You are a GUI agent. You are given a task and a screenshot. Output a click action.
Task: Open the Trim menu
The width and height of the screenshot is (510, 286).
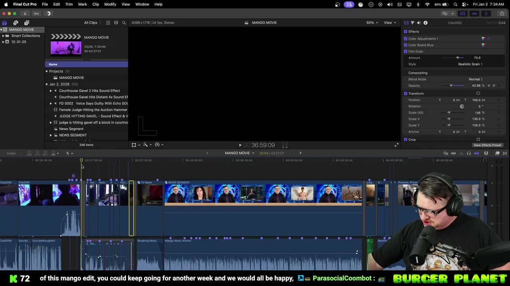click(69, 4)
